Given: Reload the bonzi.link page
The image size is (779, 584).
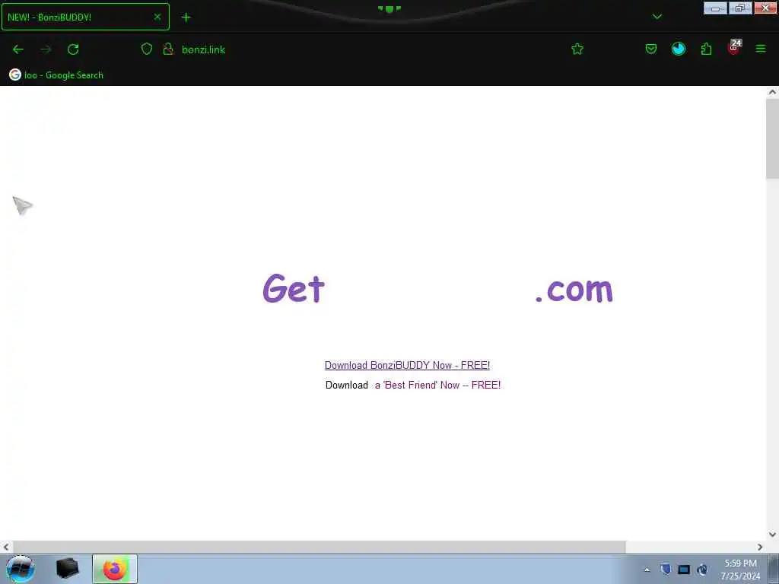Looking at the screenshot, I should click(x=73, y=49).
